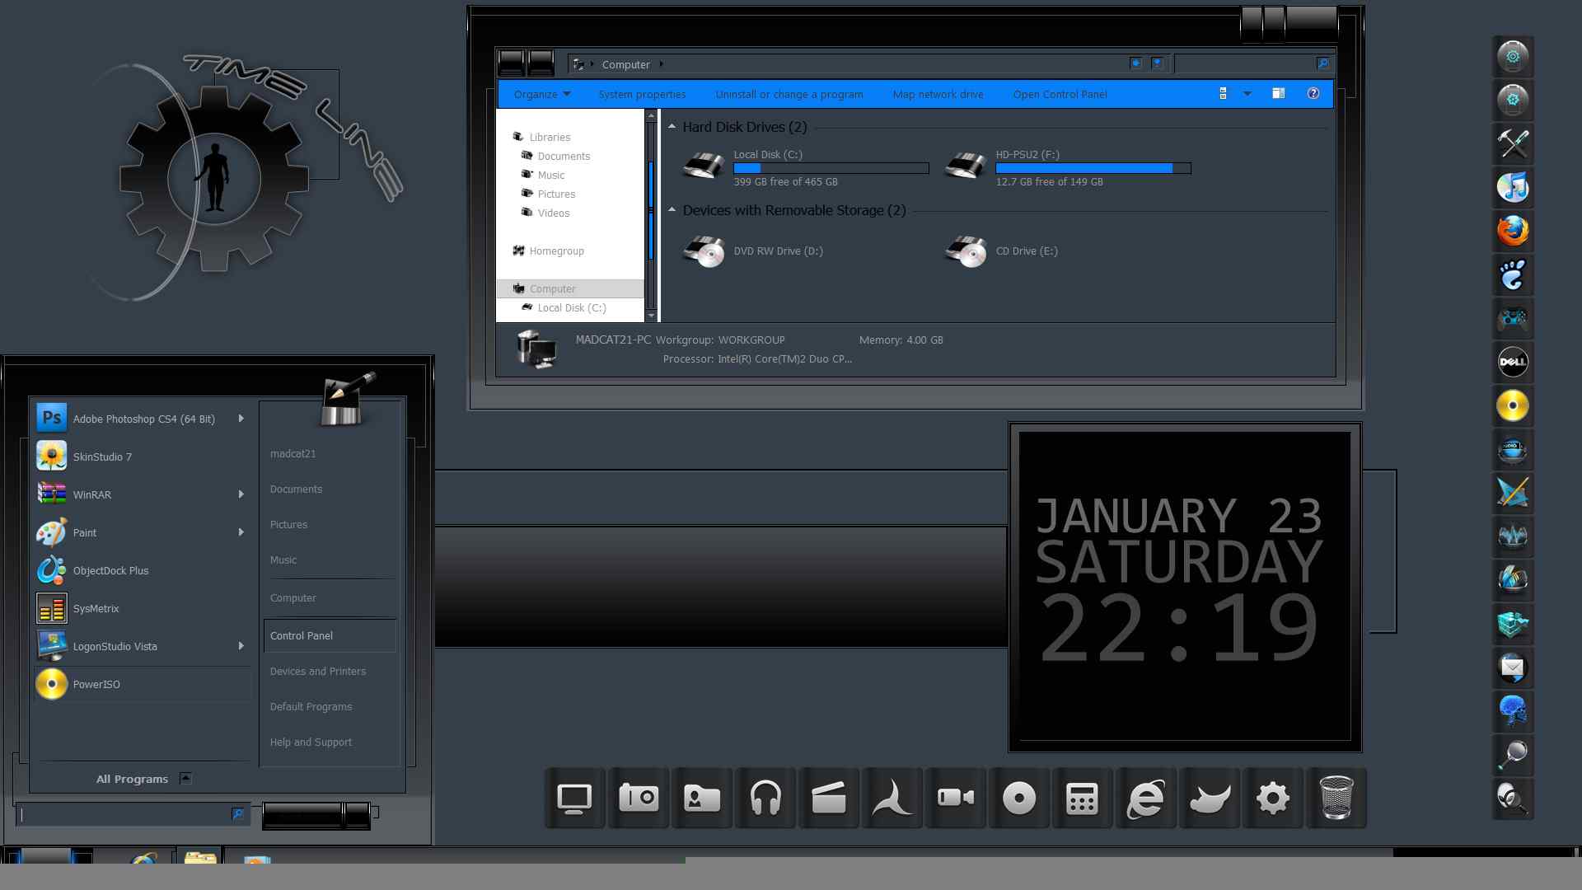This screenshot has height=890, width=1582.
Task: Open the gear settings icon in bottom dock
Action: coord(1273,798)
